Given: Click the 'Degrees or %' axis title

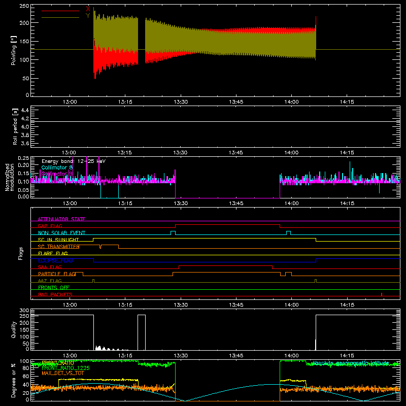Looking at the screenshot, I should [x=14, y=380].
